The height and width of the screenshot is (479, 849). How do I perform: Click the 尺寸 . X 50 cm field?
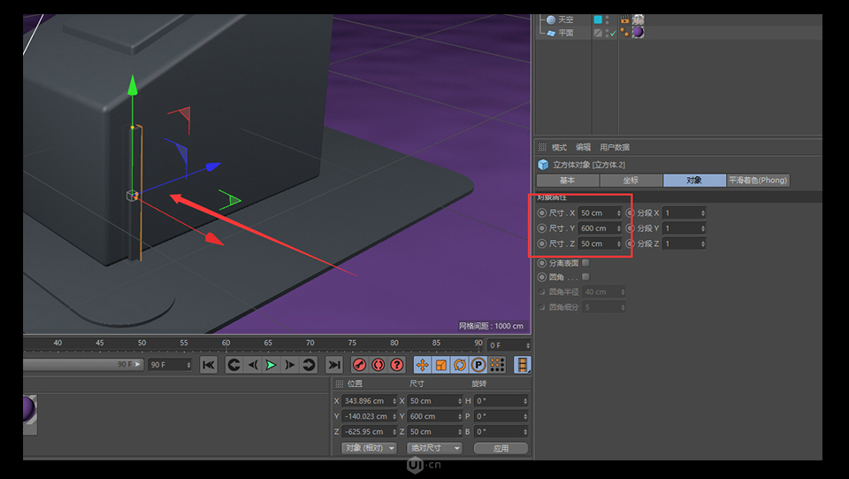pos(600,213)
